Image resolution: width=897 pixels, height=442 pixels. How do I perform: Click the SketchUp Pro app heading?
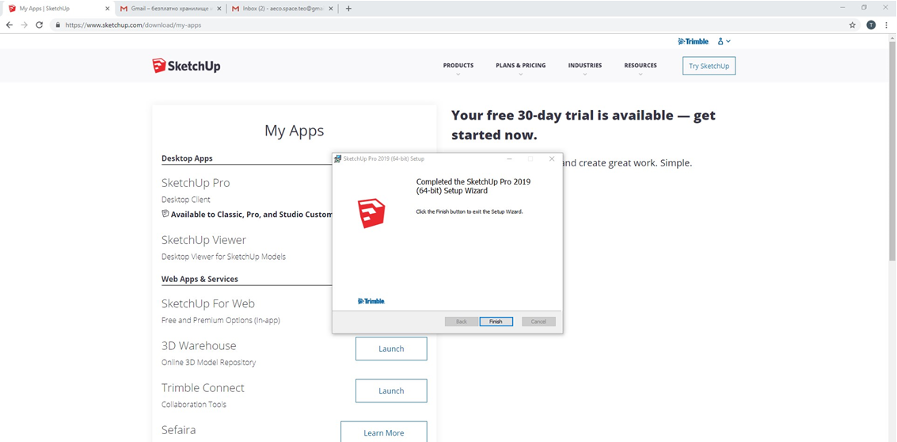point(196,183)
